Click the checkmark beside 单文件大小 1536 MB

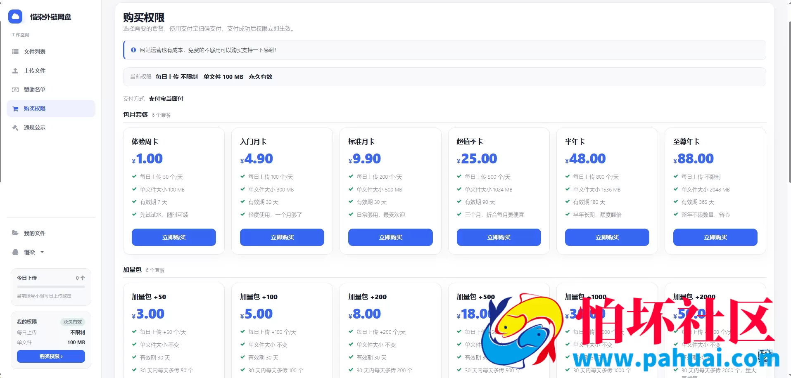point(568,189)
